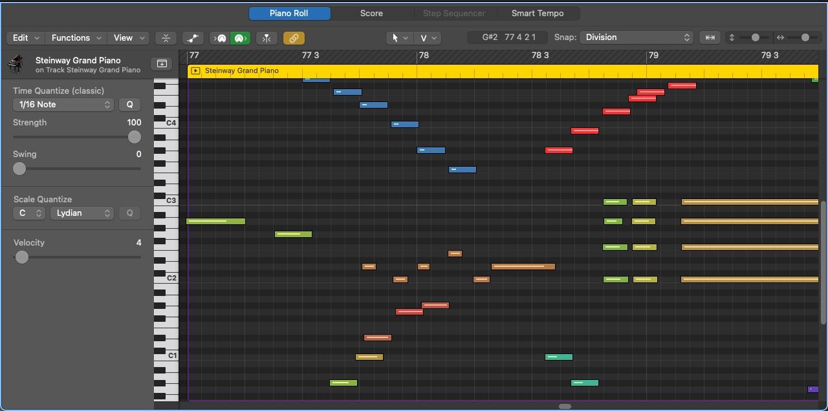Select the long tan note on the C3 row
Image resolution: width=828 pixels, height=411 pixels.
click(750, 202)
